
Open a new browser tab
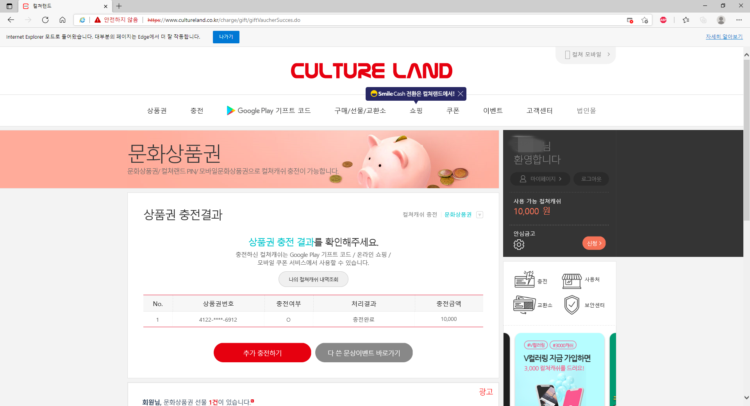[119, 6]
